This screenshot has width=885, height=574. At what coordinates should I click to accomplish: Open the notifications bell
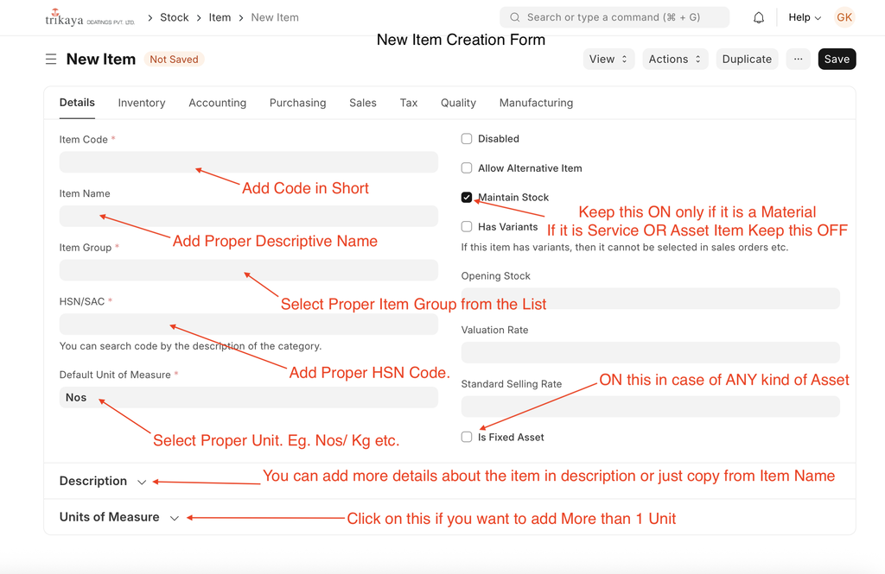click(x=759, y=17)
